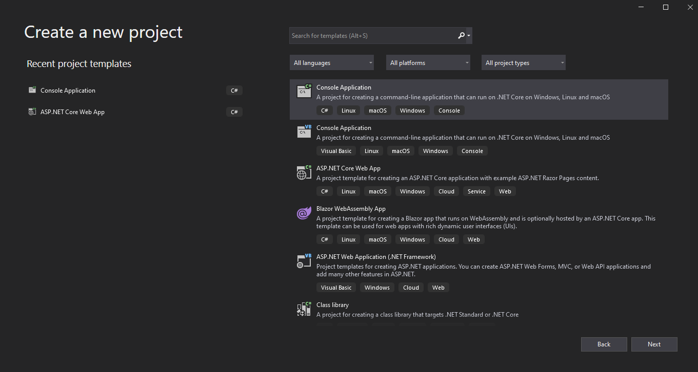The image size is (698, 372).
Task: Select the Class library template title
Action: pyautogui.click(x=332, y=305)
